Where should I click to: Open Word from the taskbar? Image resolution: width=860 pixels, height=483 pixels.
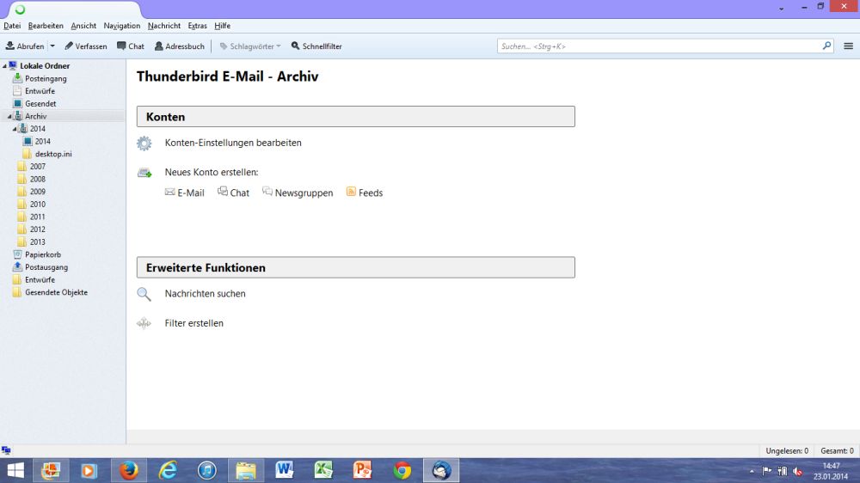click(x=285, y=471)
